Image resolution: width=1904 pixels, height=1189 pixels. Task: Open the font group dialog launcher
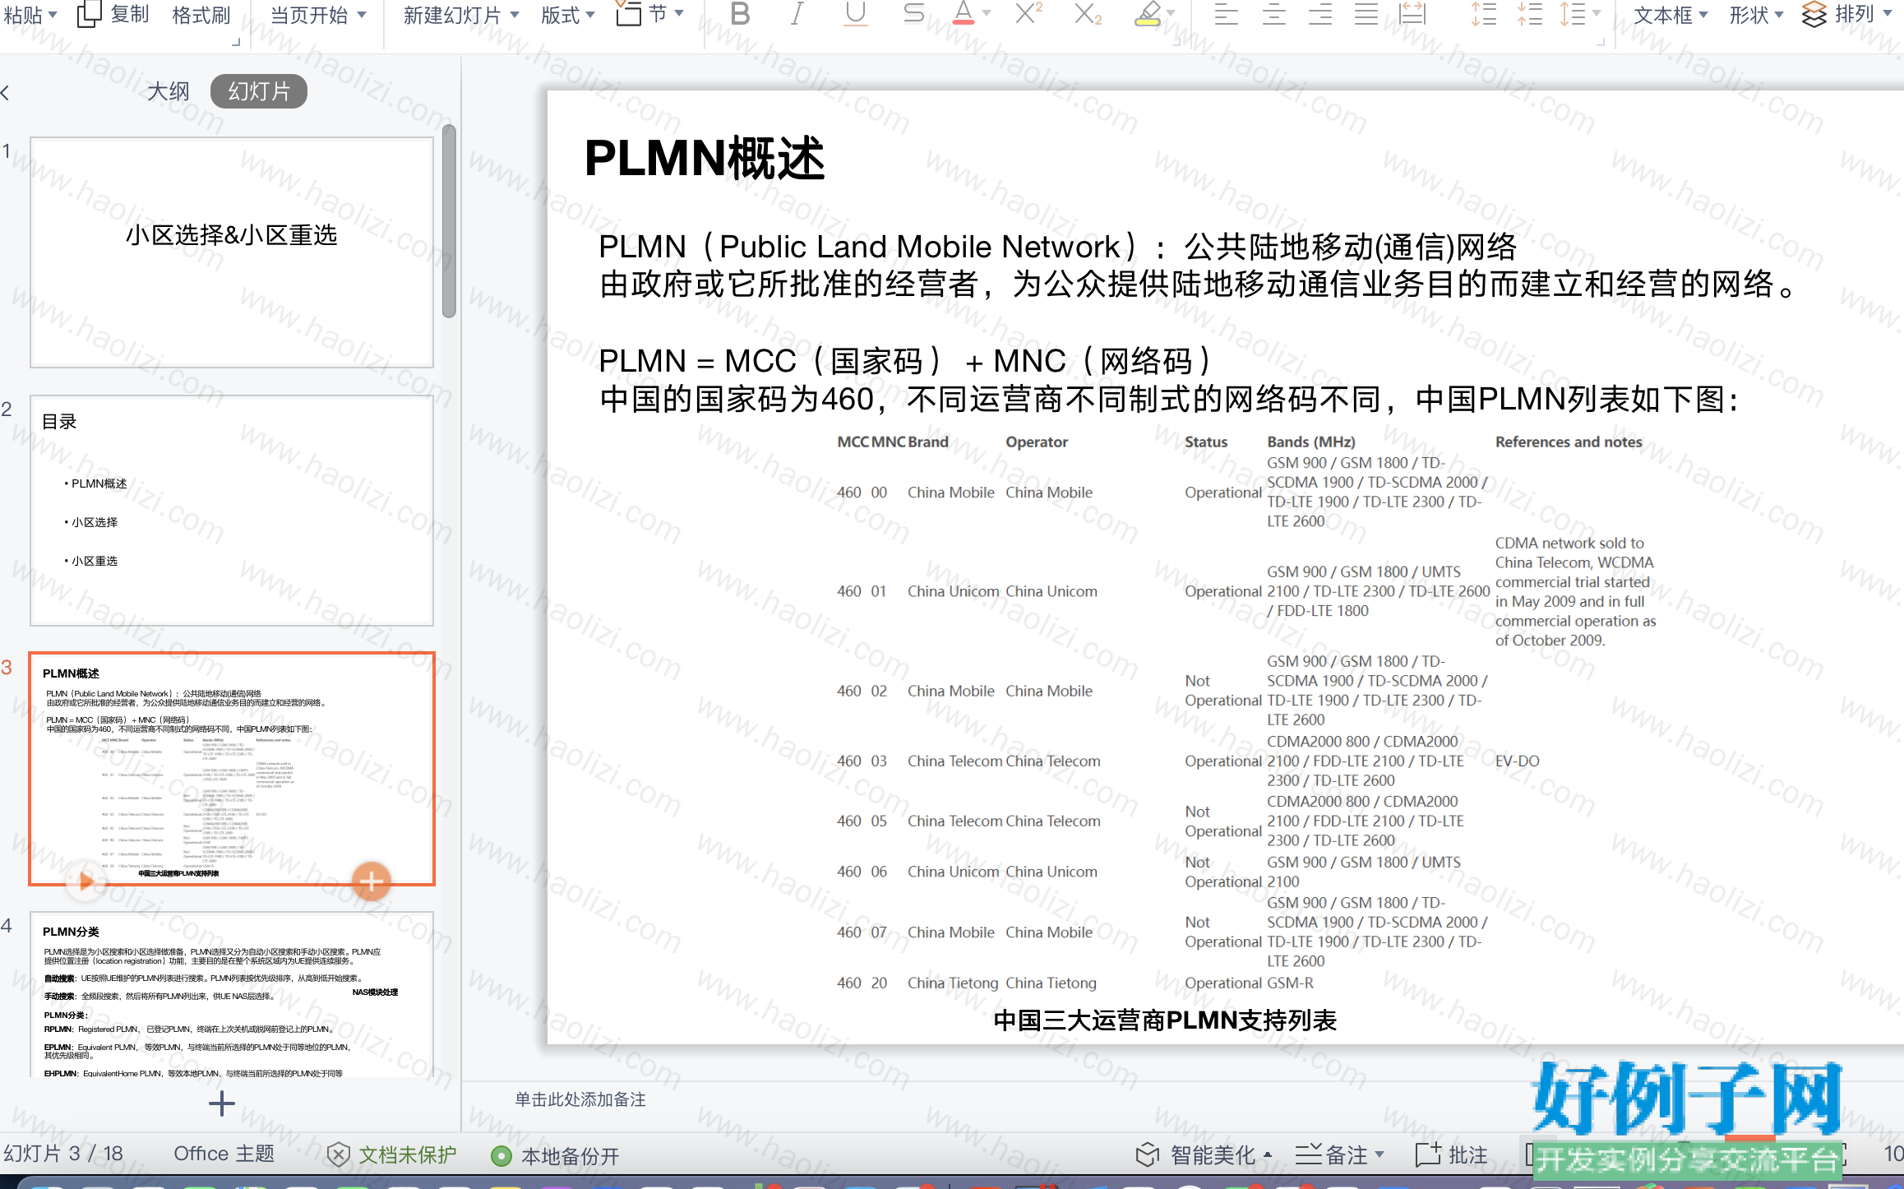(x=1177, y=41)
